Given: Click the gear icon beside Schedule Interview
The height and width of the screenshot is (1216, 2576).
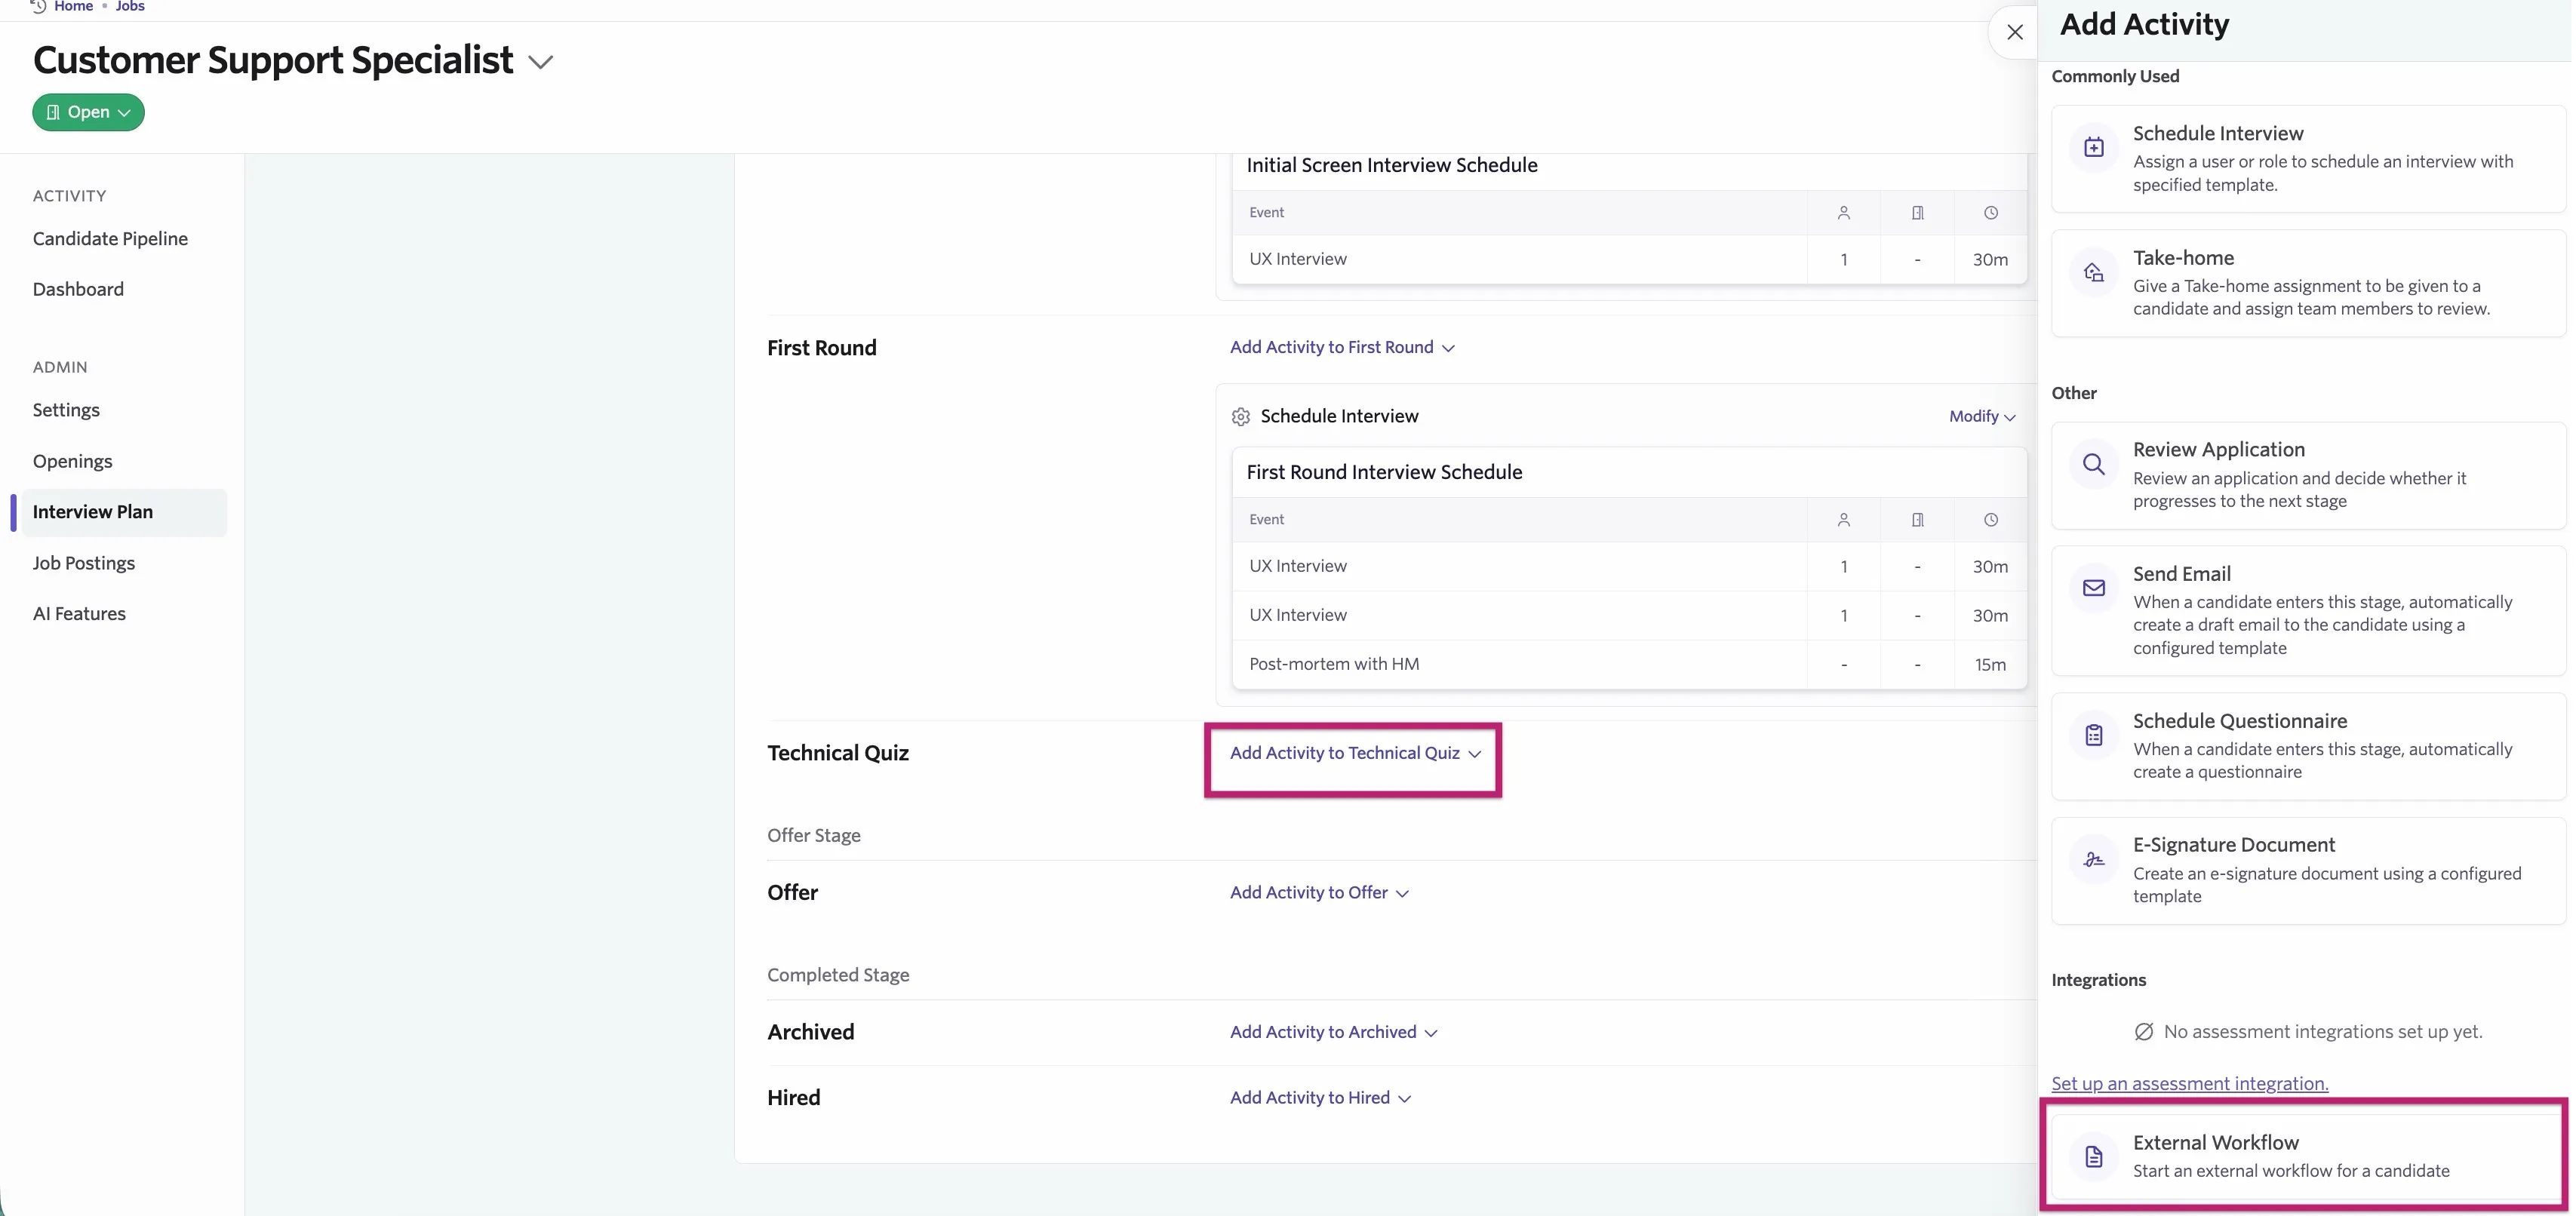Looking at the screenshot, I should point(1240,417).
